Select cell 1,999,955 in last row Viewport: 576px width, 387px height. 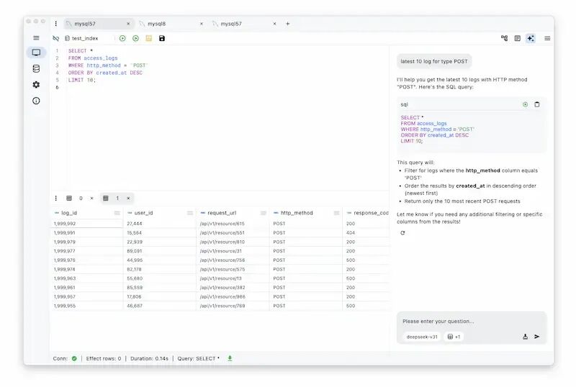coord(86,306)
